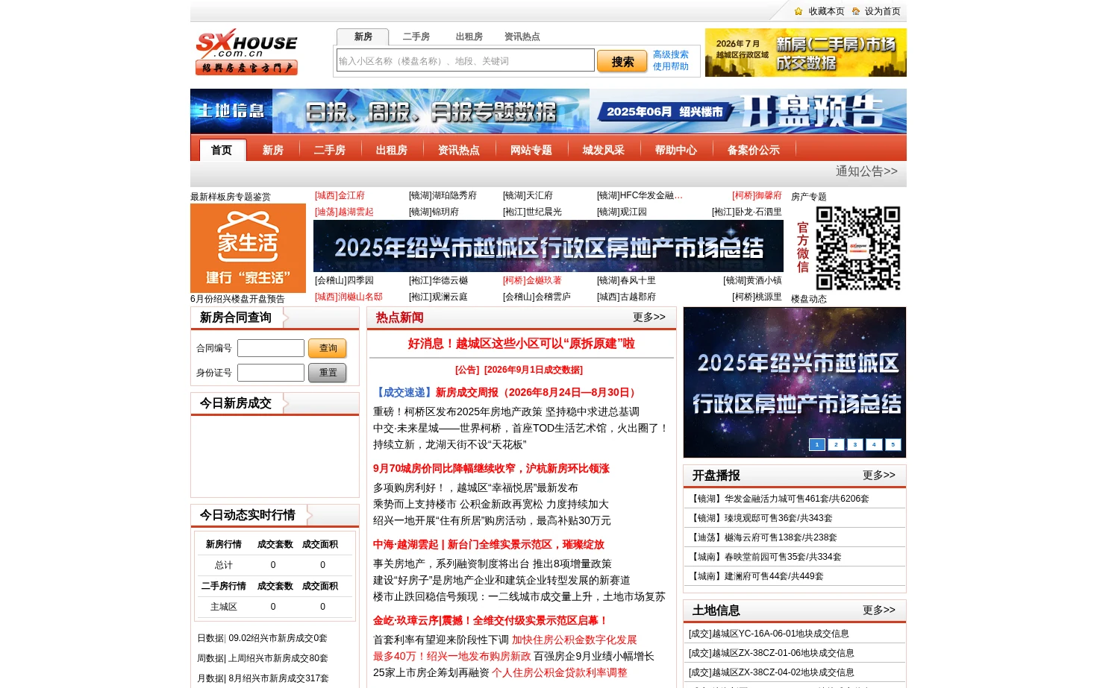The height and width of the screenshot is (688, 1097).
Task: Open 使用帮助 link
Action: tap(671, 66)
